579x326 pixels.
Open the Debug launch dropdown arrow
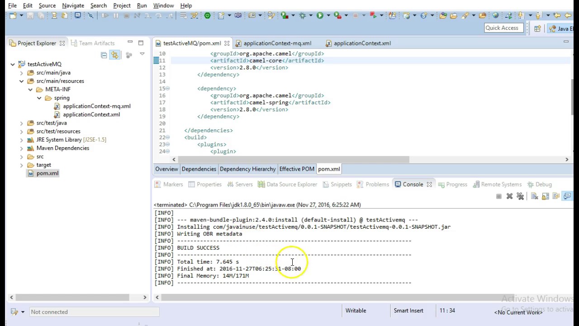(311, 15)
